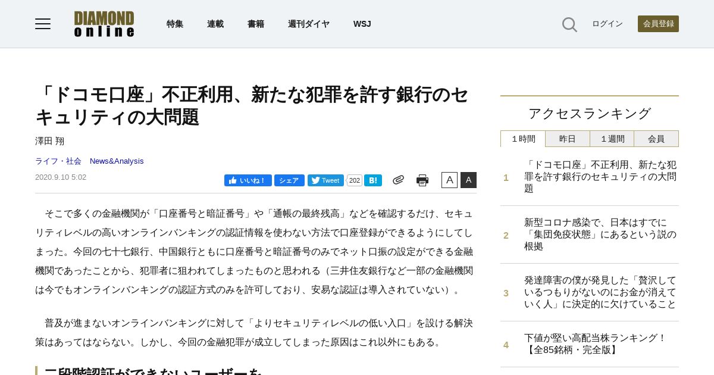714x375 pixels.
Task: Click the paperclip clip-article icon
Action: pyautogui.click(x=398, y=180)
